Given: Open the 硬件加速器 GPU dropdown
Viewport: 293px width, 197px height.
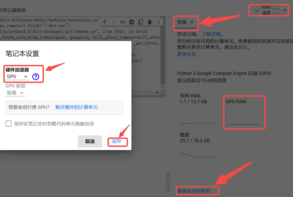Looking at the screenshot, I should tap(17, 76).
